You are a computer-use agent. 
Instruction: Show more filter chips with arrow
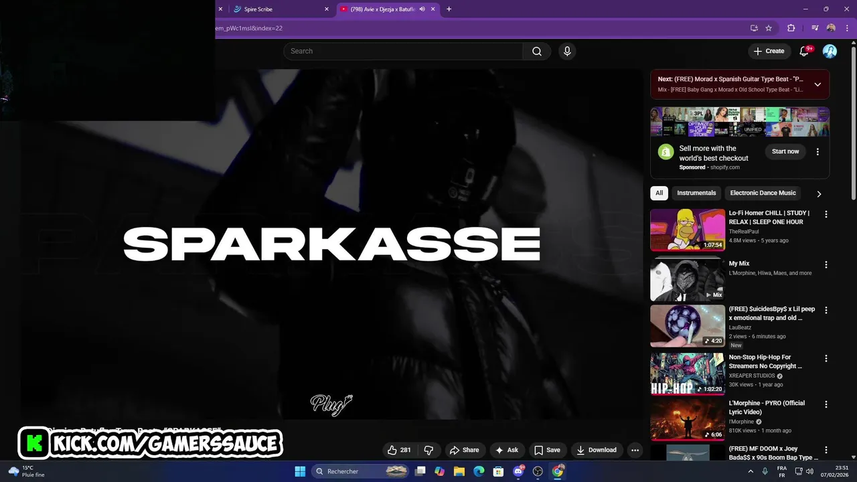pos(818,193)
